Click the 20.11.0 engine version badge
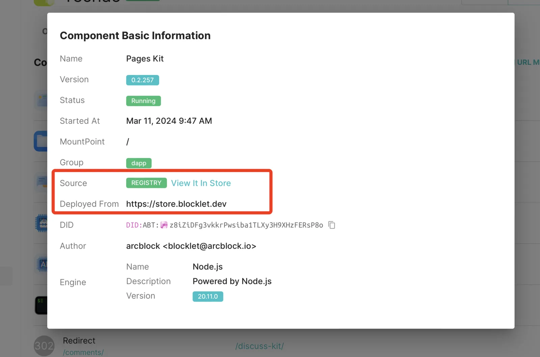The height and width of the screenshot is (357, 540). [208, 296]
